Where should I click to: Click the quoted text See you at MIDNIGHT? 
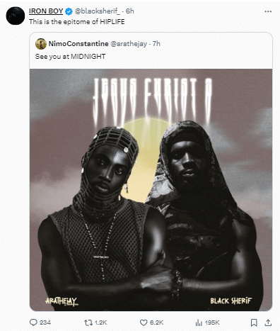(70, 57)
